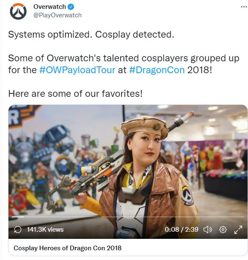Viewport: 248px width, 260px height.
Task: Click the 141.3K views counter
Action: click(45, 230)
